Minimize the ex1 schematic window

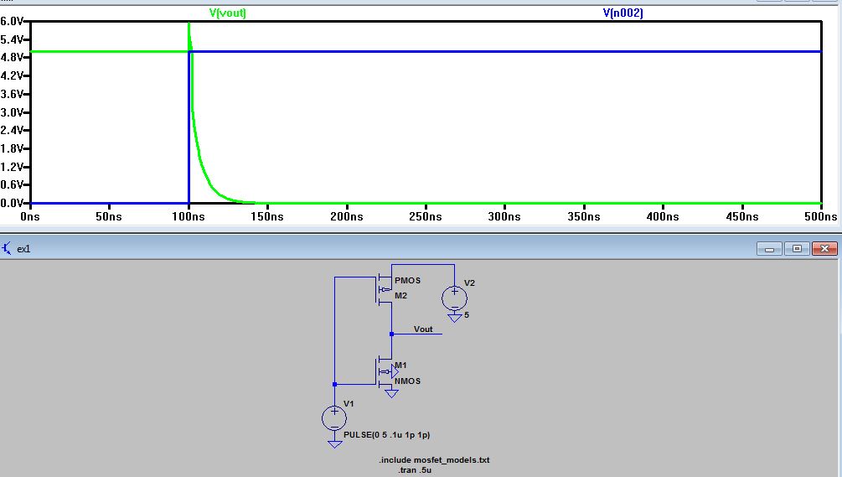coord(771,249)
